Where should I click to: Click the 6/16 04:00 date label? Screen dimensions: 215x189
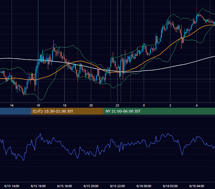(x=197, y=186)
